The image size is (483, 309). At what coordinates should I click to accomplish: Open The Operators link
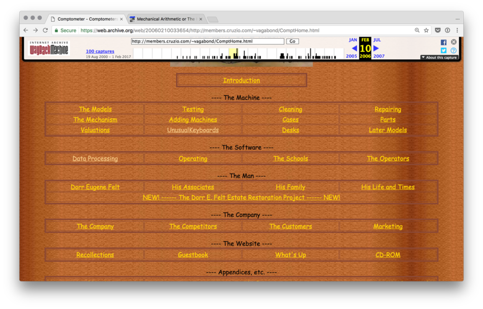388,159
